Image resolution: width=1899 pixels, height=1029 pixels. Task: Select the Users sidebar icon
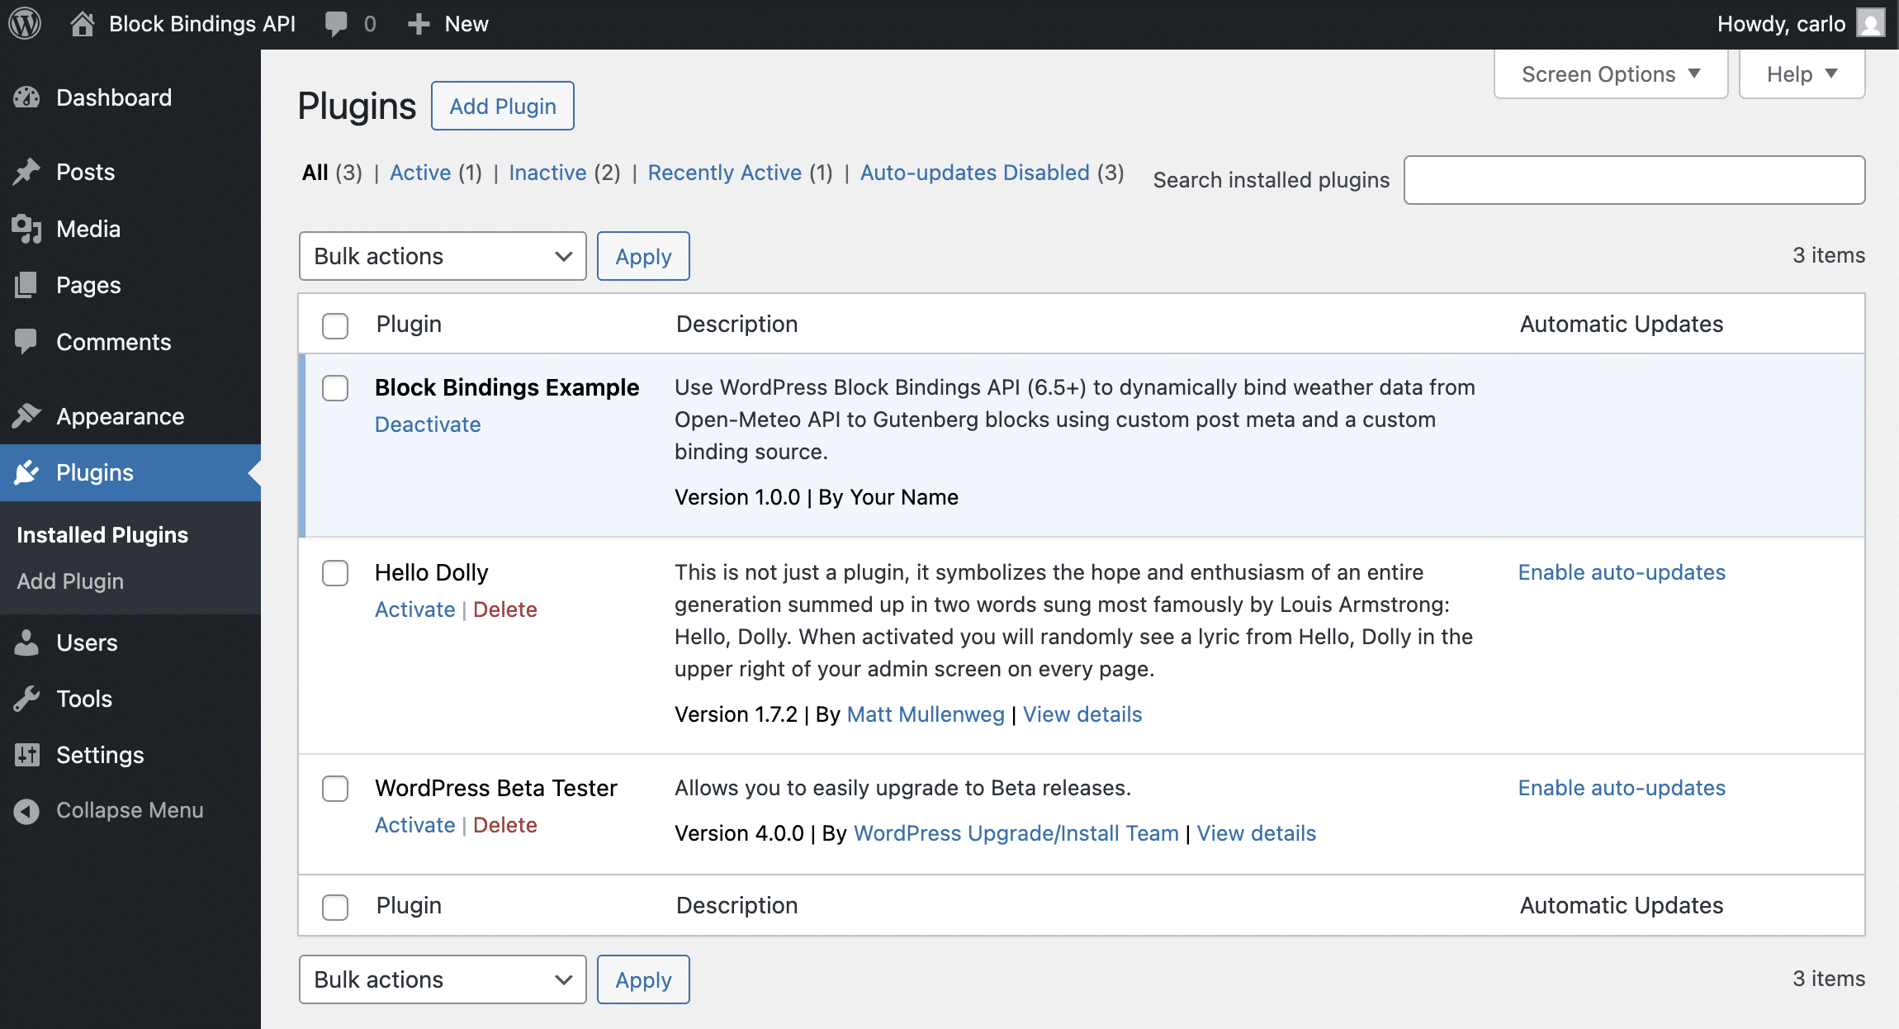pyautogui.click(x=27, y=643)
